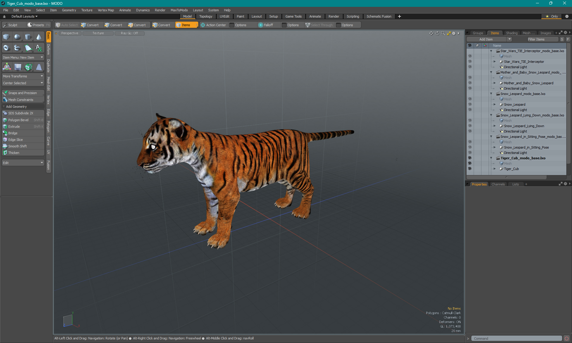Click the Command input field
The image size is (572, 343).
(x=517, y=339)
